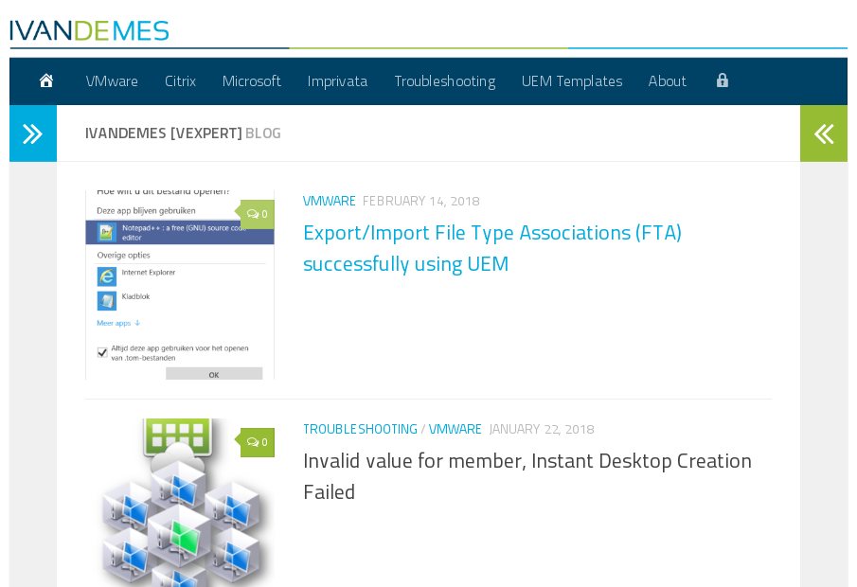857x587 pixels.
Task: Click TROUBLESHOOTING category link
Action: 360,429
